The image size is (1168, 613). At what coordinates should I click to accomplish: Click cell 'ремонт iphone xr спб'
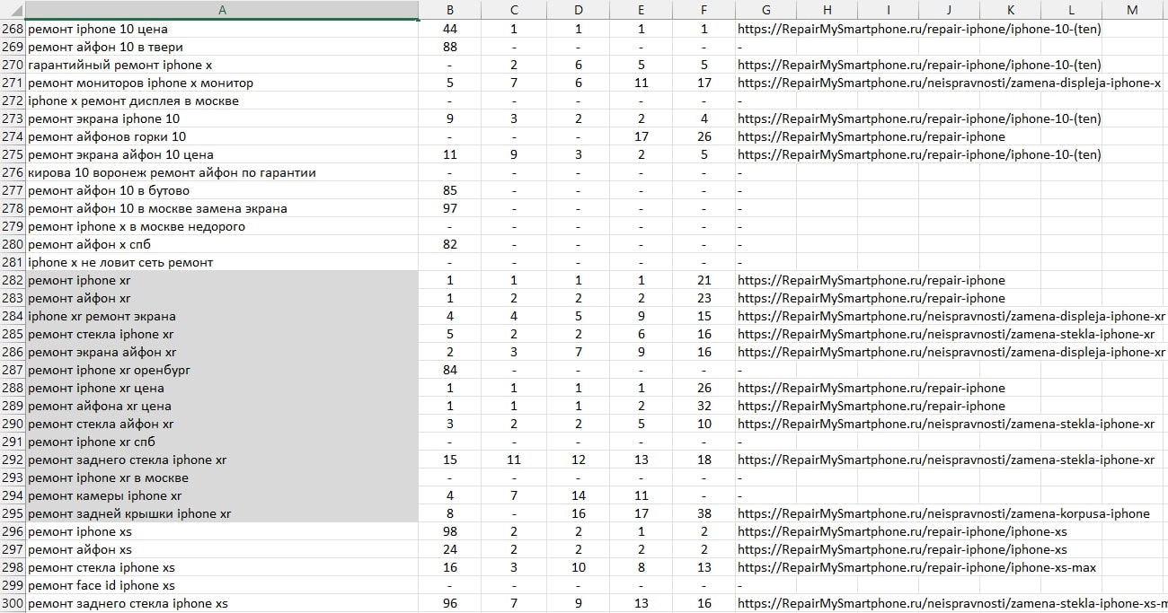(x=222, y=442)
